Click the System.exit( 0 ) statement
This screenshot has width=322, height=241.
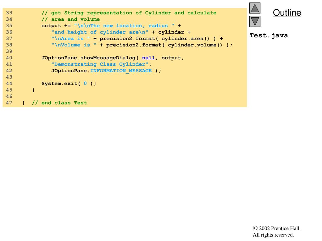tap(69, 83)
